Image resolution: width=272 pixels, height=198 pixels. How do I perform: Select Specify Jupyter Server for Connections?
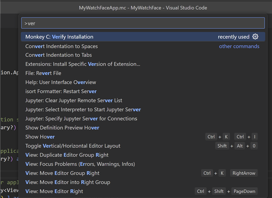(143, 119)
